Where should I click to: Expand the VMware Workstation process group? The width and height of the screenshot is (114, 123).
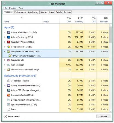[5, 70]
